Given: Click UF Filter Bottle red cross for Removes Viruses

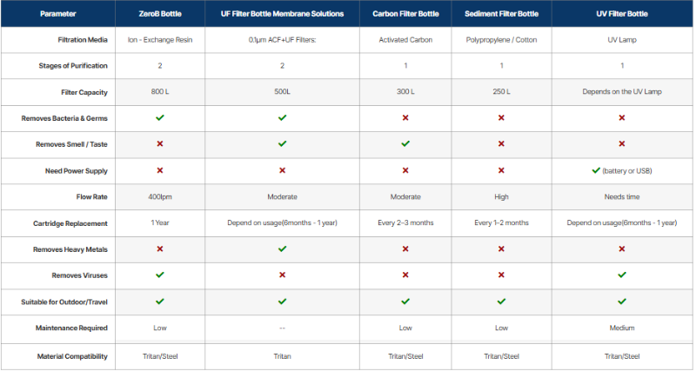Looking at the screenshot, I should tap(282, 275).
